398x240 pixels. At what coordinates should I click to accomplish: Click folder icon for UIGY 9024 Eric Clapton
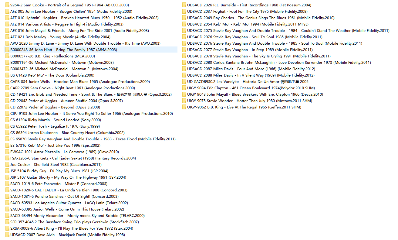point(184,88)
